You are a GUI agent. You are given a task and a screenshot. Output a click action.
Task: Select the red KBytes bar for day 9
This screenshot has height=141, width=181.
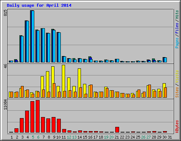54,125
